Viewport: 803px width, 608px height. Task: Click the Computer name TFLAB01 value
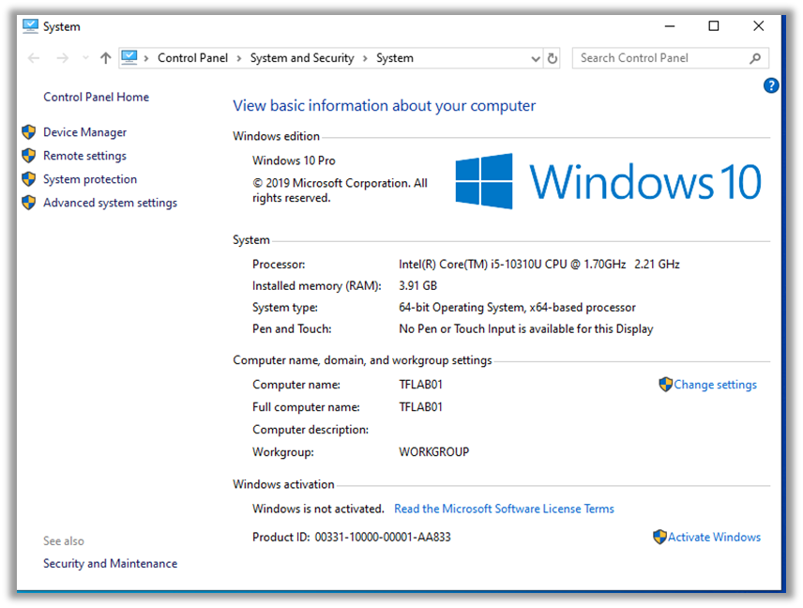click(x=420, y=385)
